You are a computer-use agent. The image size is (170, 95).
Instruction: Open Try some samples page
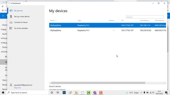coord(21,28)
